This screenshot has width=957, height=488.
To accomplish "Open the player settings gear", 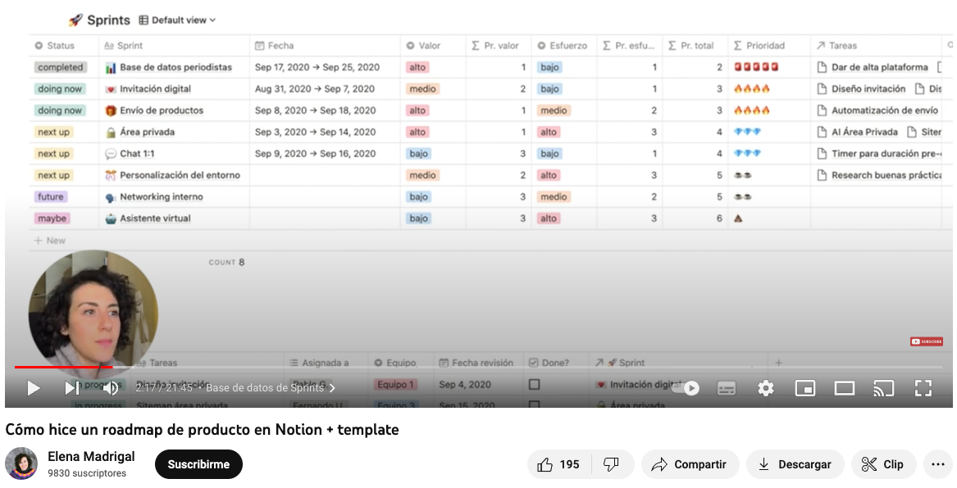I will [x=765, y=388].
